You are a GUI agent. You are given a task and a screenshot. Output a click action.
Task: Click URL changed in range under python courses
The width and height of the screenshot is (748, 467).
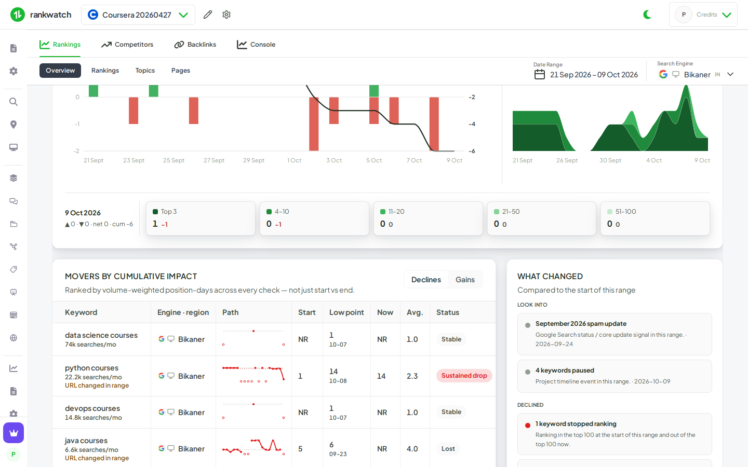pyautogui.click(x=97, y=386)
